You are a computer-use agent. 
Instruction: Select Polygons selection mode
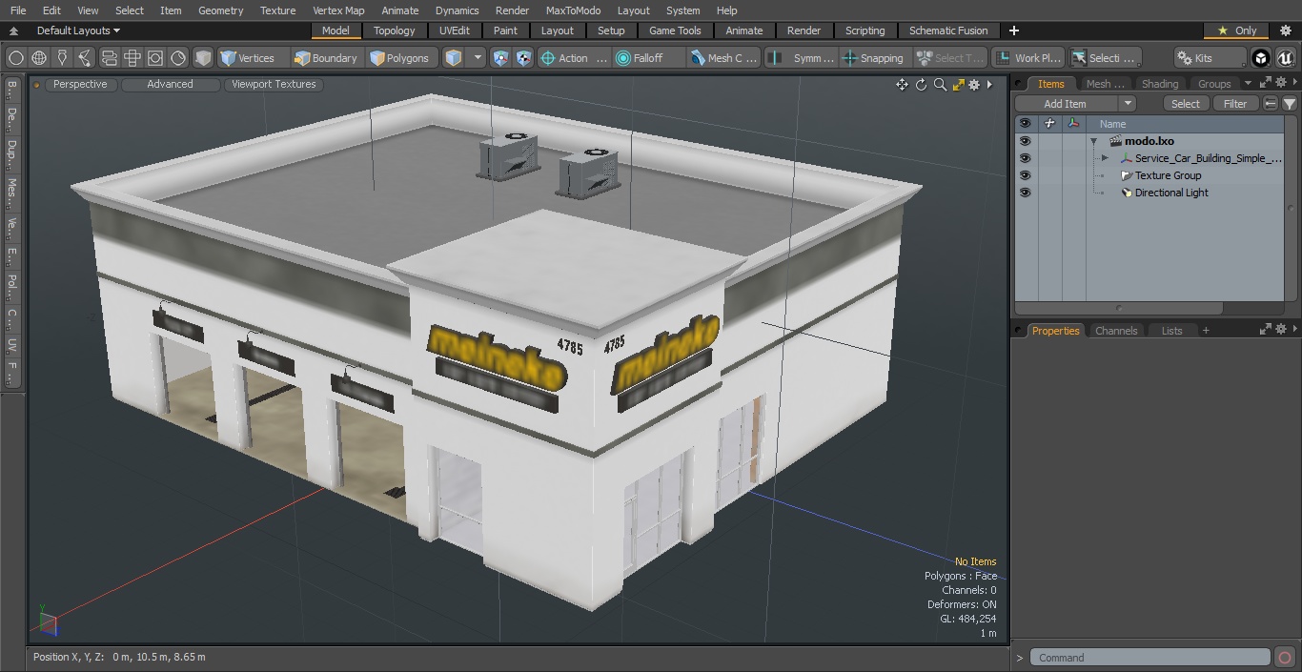[x=400, y=58]
